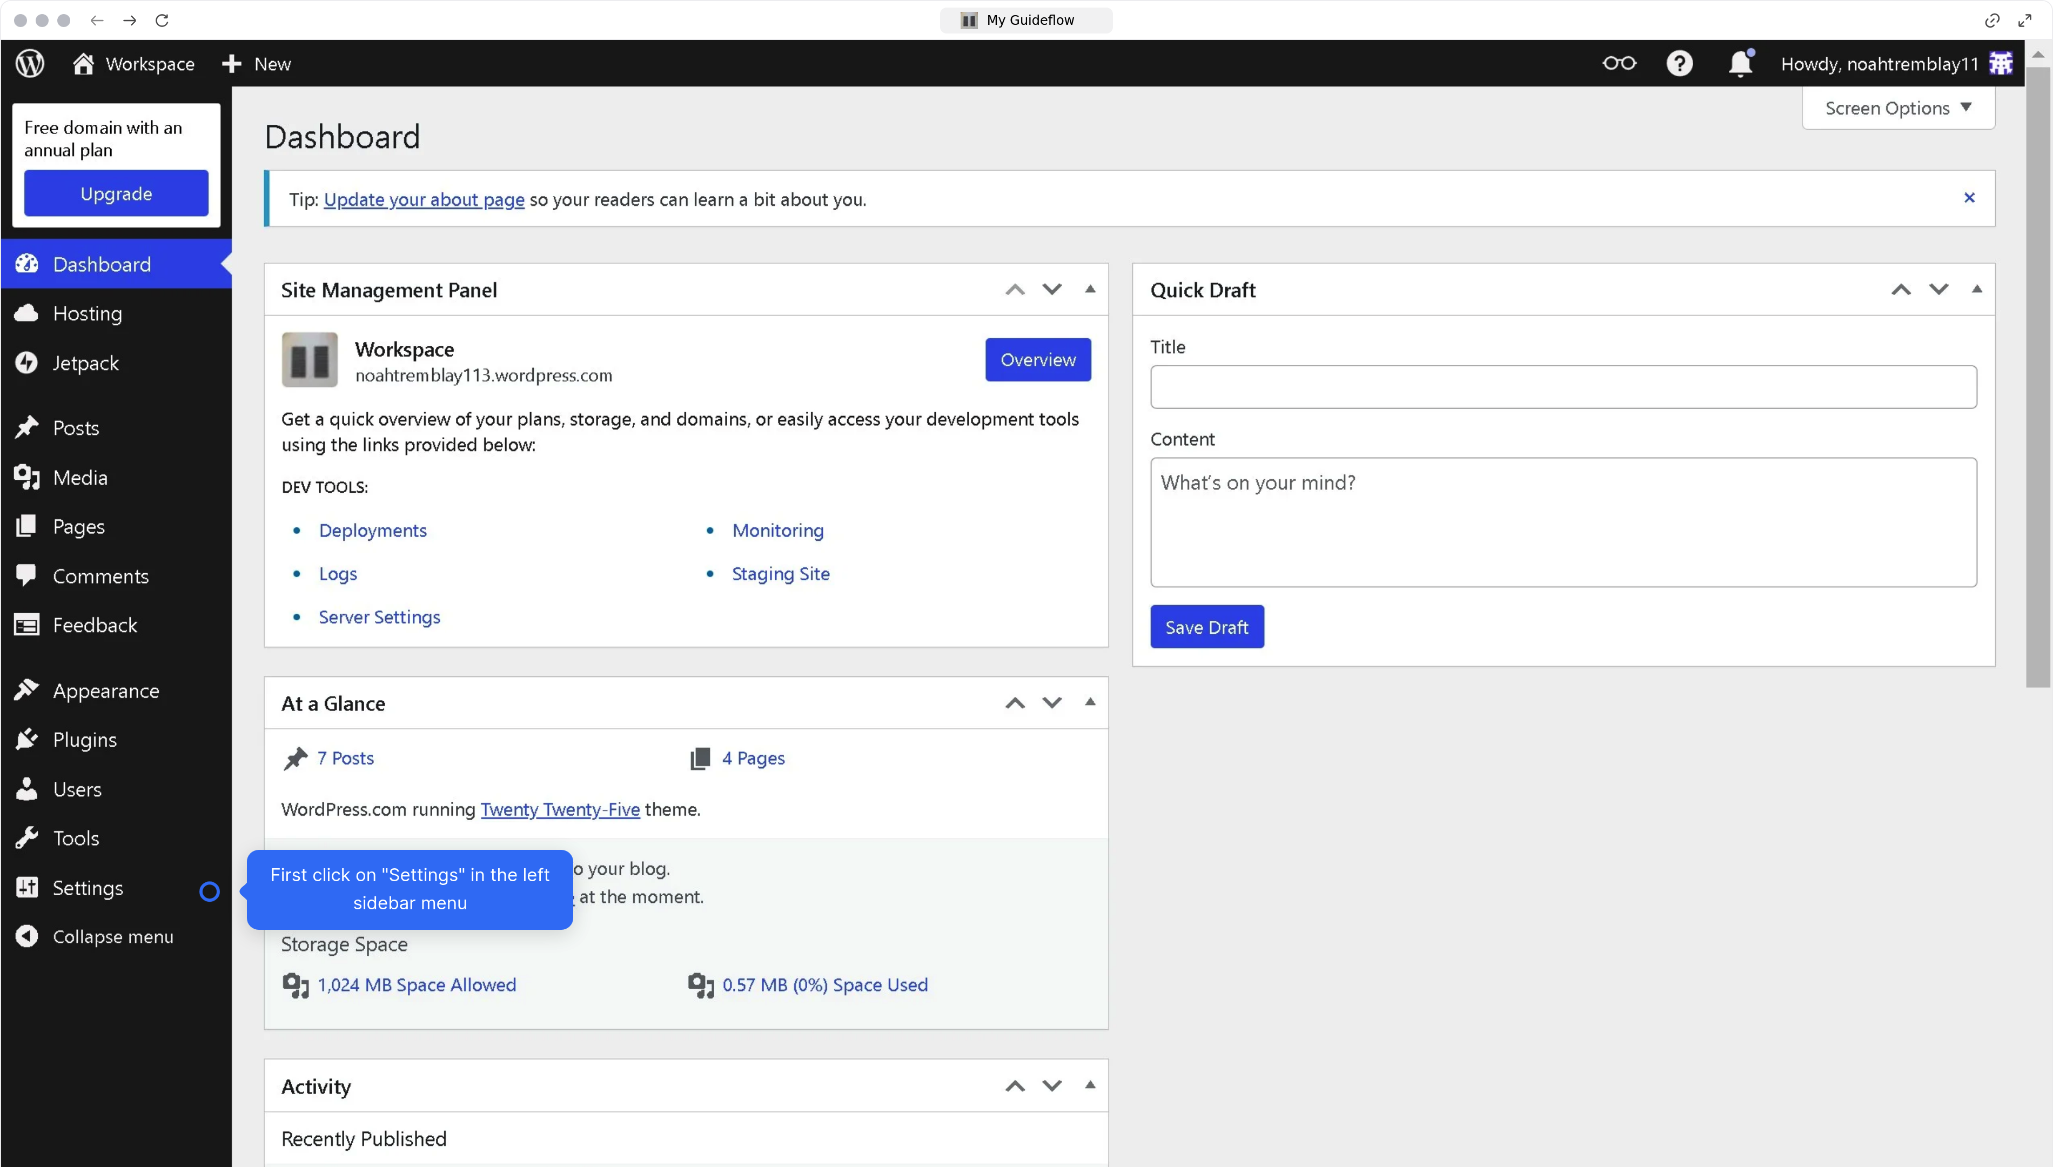Move Activity panel up chevron
2053x1167 pixels.
click(x=1015, y=1086)
